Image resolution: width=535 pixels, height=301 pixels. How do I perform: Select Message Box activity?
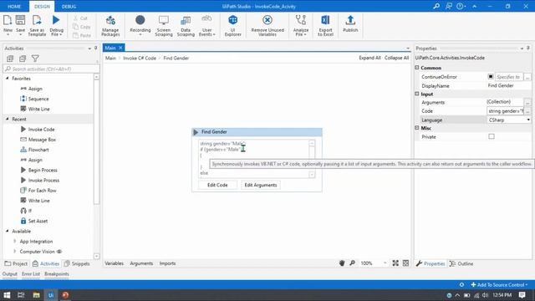click(42, 140)
